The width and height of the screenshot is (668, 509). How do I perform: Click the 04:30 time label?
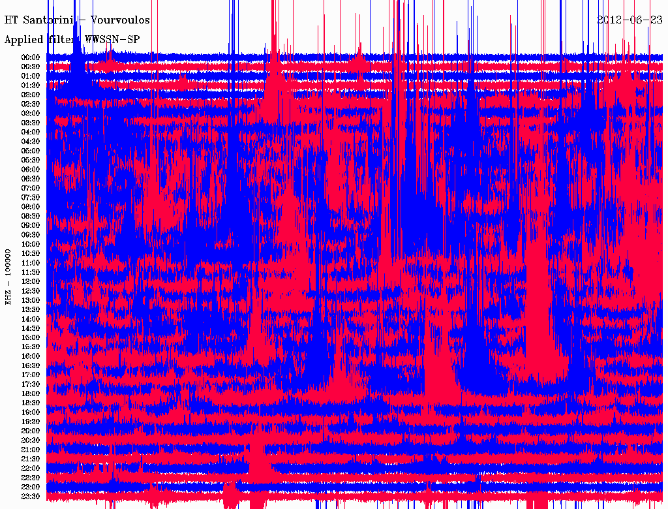pos(31,142)
